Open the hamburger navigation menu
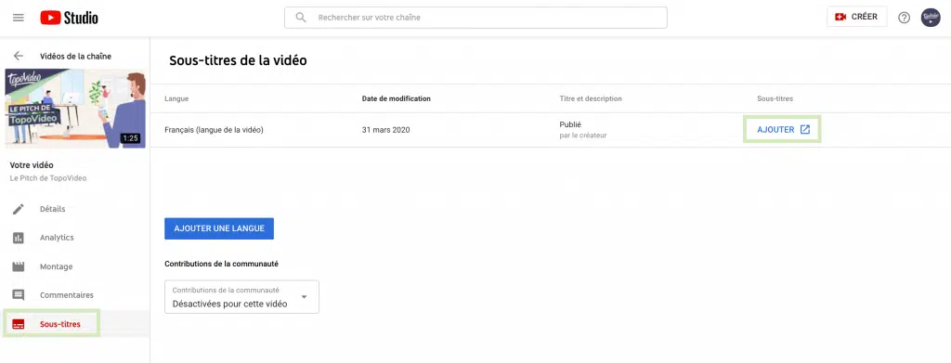Image resolution: width=951 pixels, height=363 pixels. coord(19,18)
